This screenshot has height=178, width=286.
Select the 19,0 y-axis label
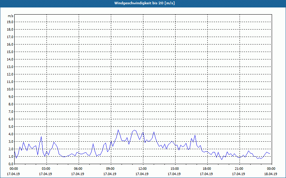(x=10, y=22)
